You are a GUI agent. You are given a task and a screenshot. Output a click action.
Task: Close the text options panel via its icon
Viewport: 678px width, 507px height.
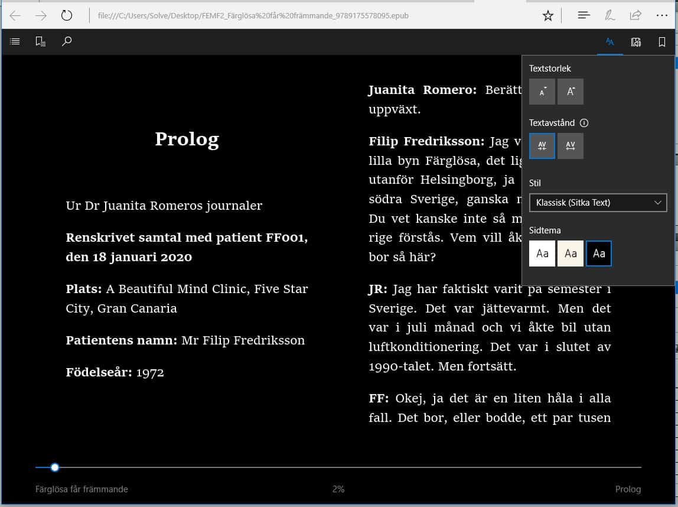[x=609, y=42]
